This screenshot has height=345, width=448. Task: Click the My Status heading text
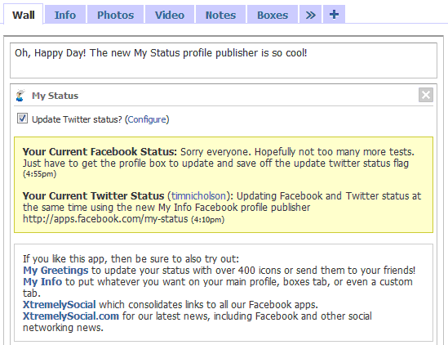point(55,96)
